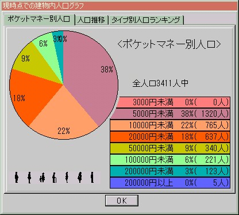The height and width of the screenshot is (215, 239).
Task: Select the 100000円未満 legend row
Action: [170, 160]
